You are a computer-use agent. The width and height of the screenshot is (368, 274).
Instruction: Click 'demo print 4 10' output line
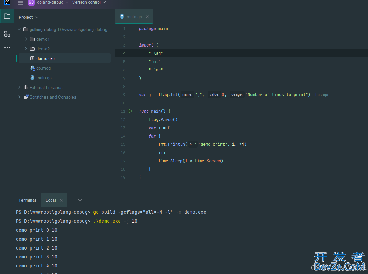click(37, 266)
